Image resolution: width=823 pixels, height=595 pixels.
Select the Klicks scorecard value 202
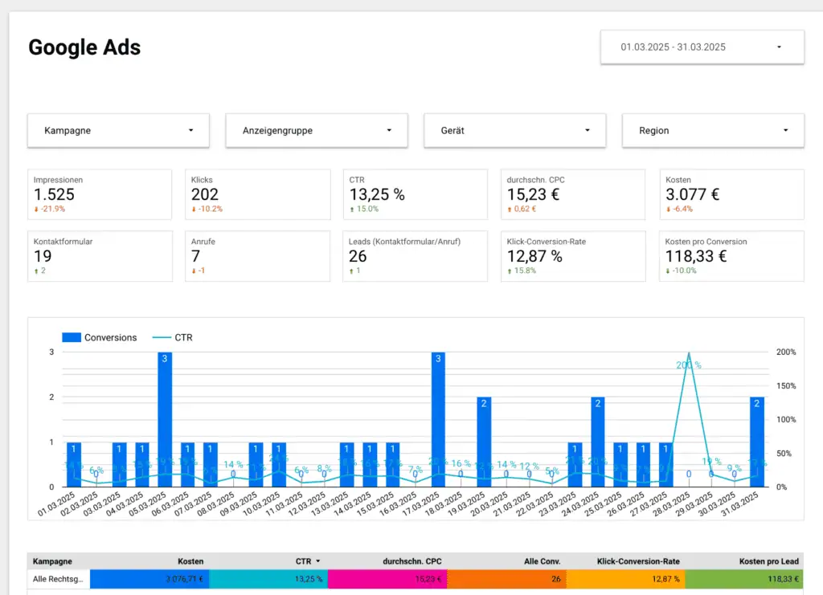click(x=205, y=194)
